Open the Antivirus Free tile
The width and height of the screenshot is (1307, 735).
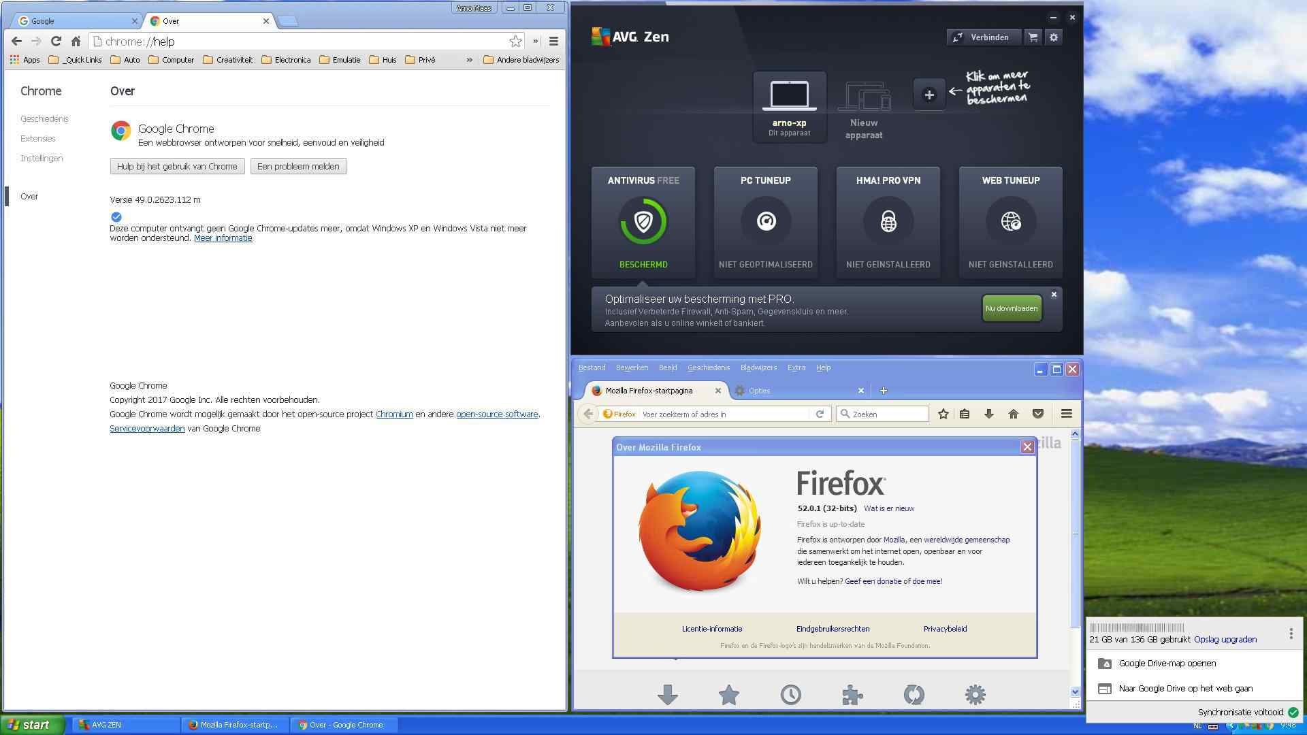tap(643, 222)
